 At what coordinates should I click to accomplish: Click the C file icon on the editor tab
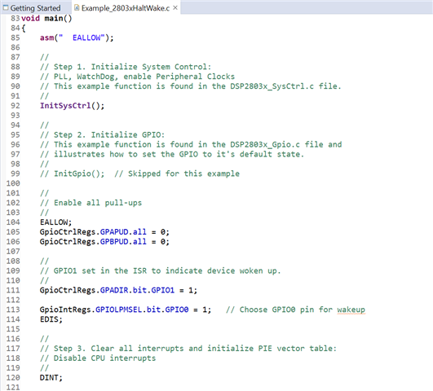(77, 7)
